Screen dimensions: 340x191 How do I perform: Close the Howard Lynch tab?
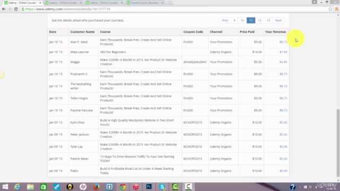(x=163, y=3)
